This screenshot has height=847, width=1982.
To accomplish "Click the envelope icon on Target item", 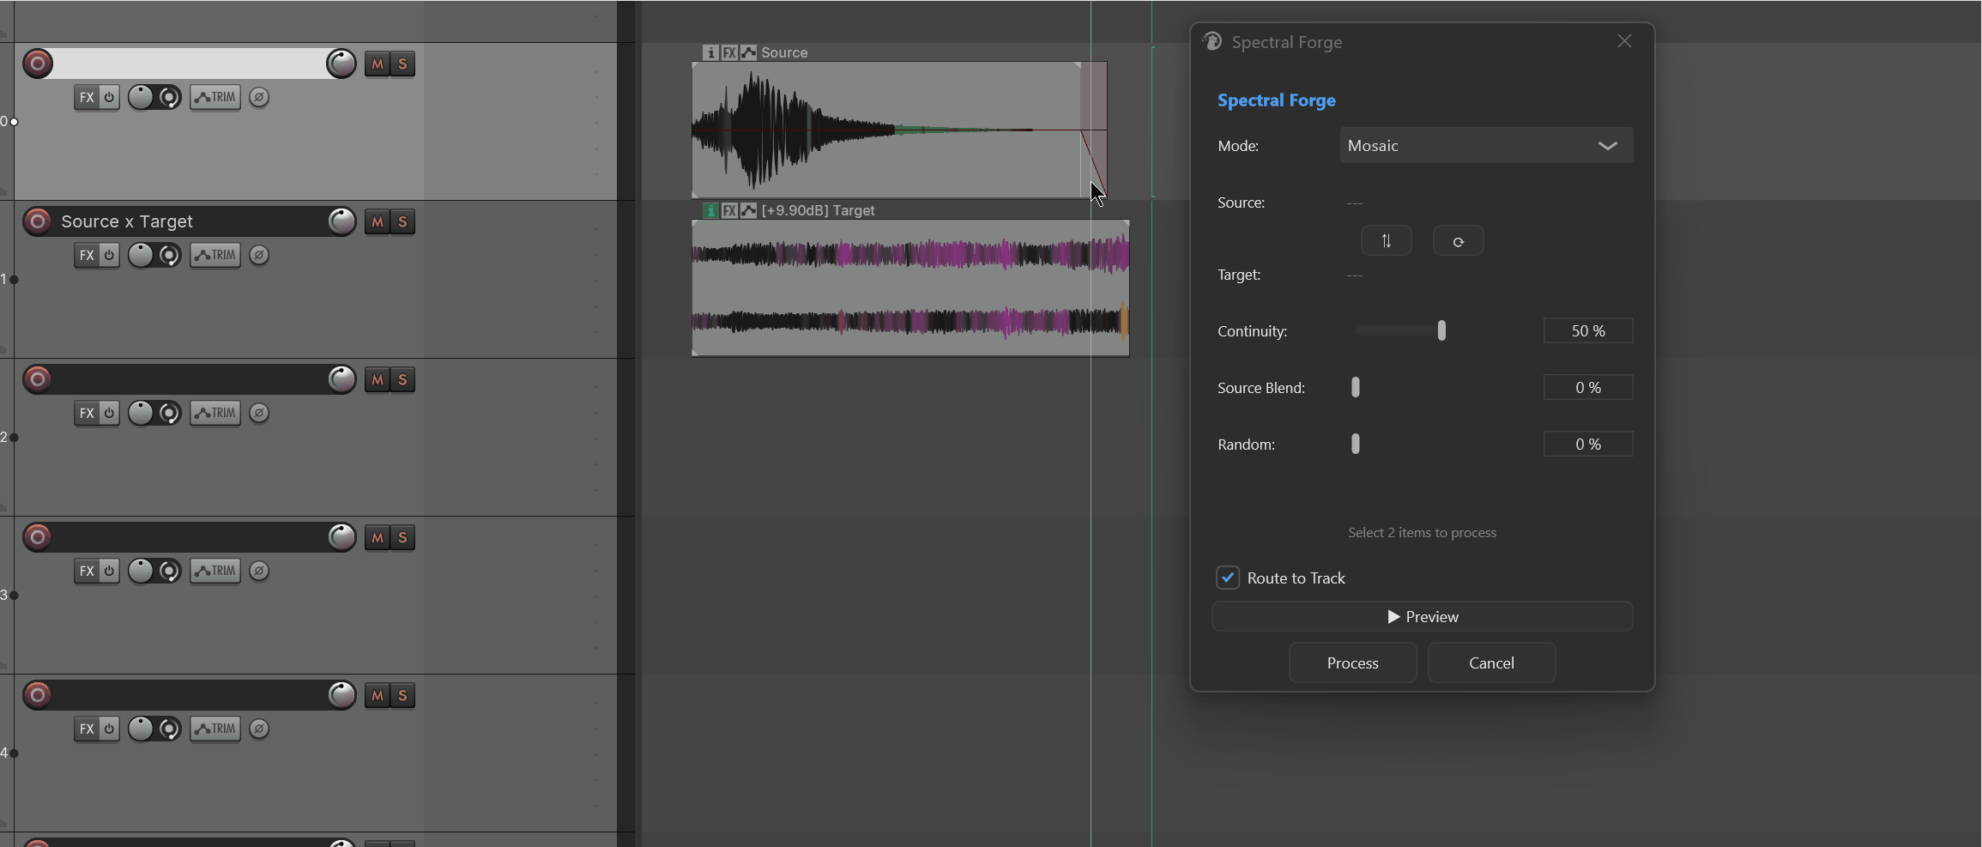I will pyautogui.click(x=749, y=210).
